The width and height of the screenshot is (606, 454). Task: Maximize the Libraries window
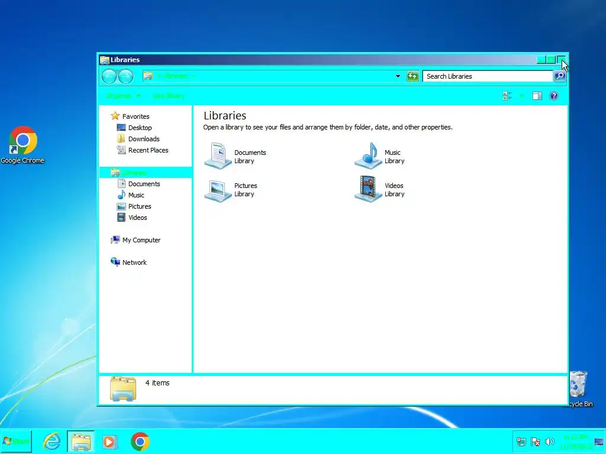[551, 60]
